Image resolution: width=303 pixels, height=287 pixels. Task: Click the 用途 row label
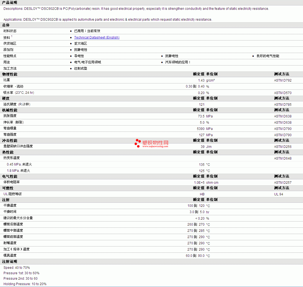point(7,62)
